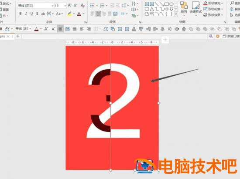Select the Triangle shape in gallery
This screenshot has height=179, width=240.
coord(152,9)
